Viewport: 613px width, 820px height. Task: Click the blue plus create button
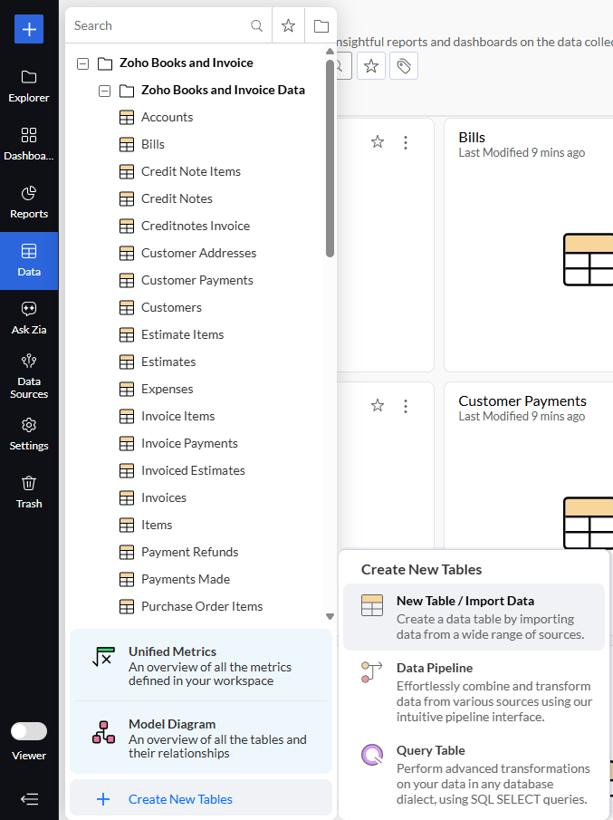tap(29, 29)
